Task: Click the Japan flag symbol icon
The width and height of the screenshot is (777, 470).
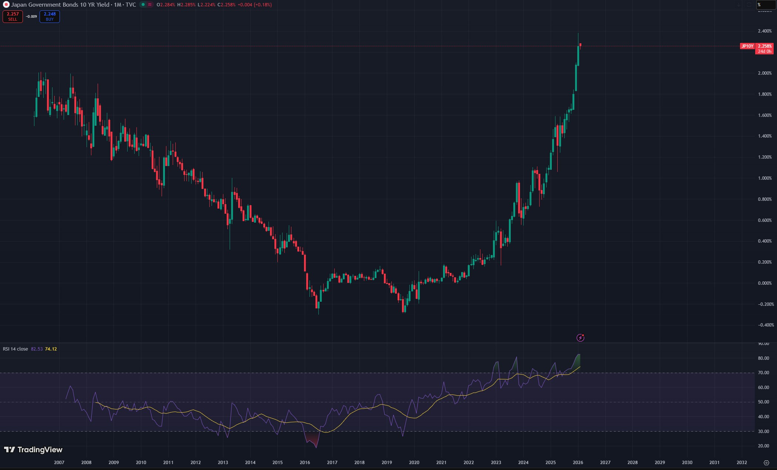Action: click(6, 5)
